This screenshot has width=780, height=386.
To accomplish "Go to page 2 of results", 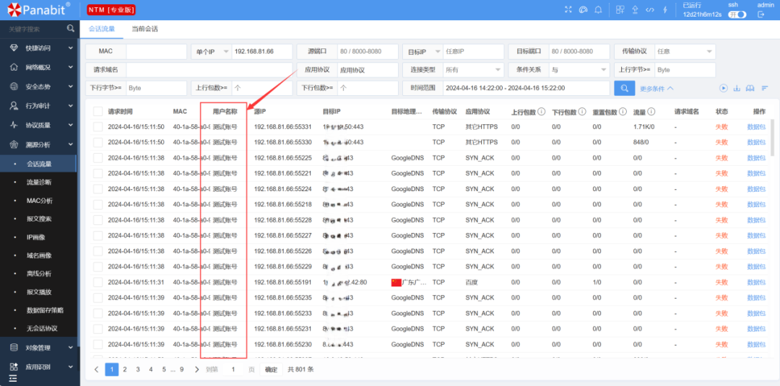I will [125, 369].
